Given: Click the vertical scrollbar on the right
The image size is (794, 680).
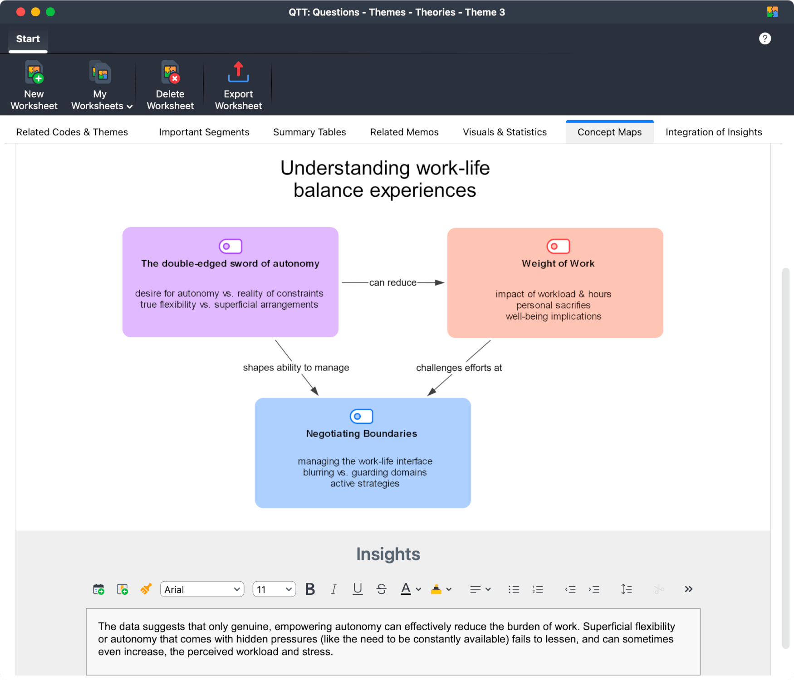Looking at the screenshot, I should click(x=785, y=458).
